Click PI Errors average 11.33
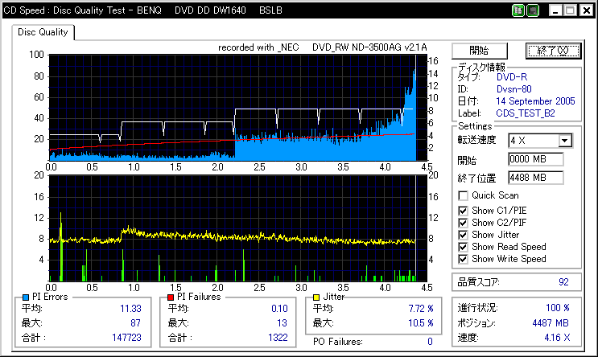The width and height of the screenshot is (598, 357). click(x=130, y=309)
